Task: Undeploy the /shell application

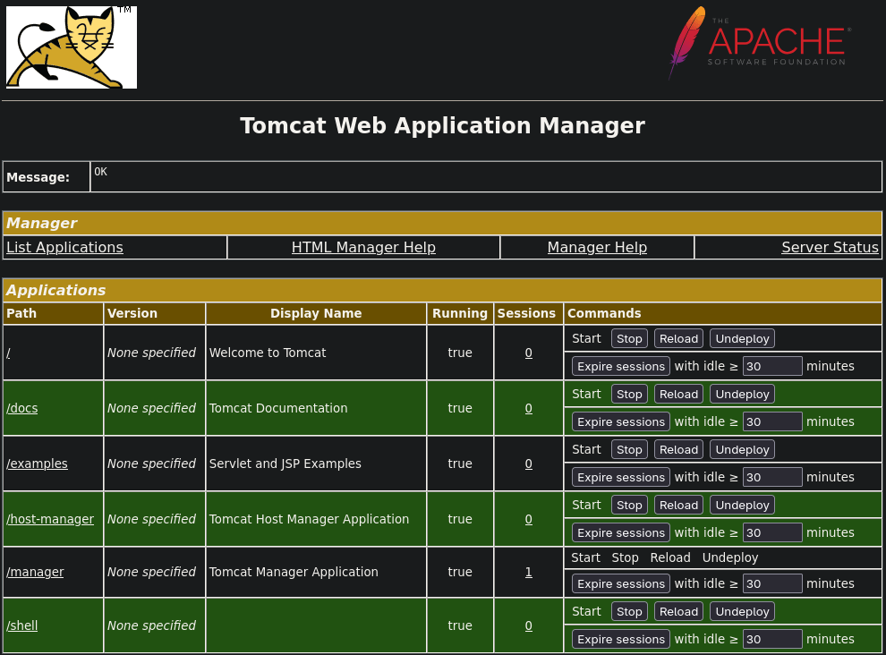Action: (742, 611)
